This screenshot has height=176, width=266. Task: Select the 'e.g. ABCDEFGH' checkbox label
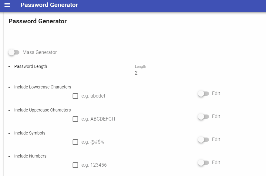click(x=98, y=119)
